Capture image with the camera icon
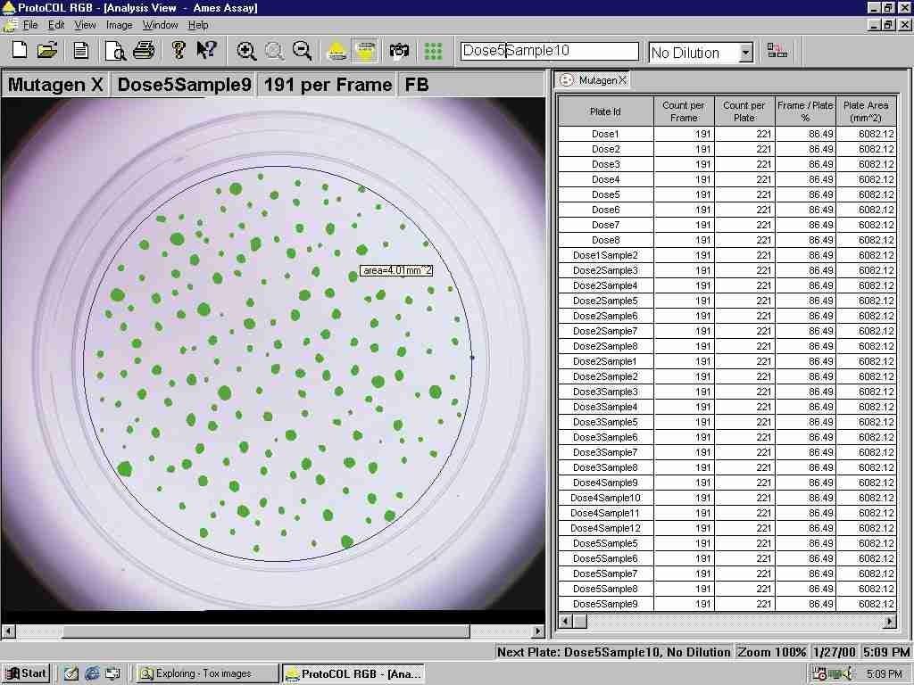Viewport: 914px width, 685px height. [x=399, y=51]
